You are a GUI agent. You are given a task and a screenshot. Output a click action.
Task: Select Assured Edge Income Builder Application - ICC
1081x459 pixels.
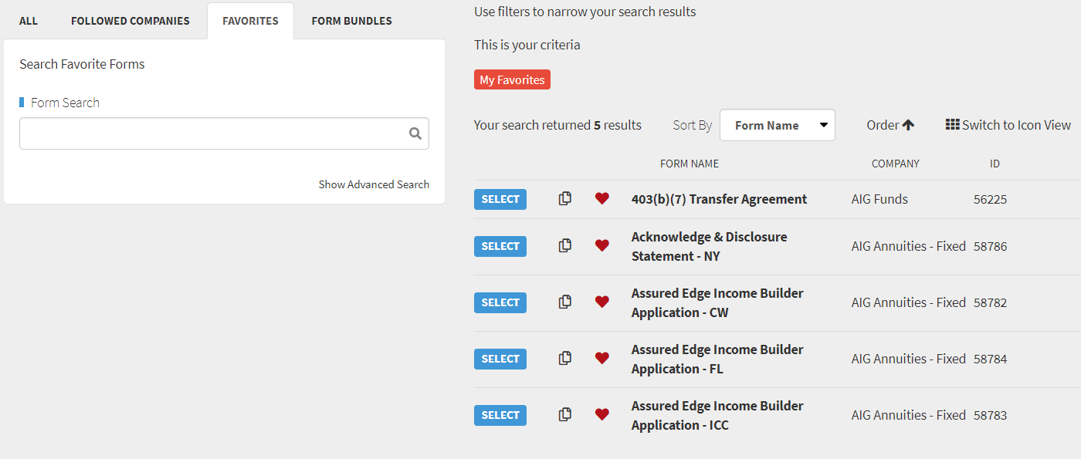[x=500, y=415]
